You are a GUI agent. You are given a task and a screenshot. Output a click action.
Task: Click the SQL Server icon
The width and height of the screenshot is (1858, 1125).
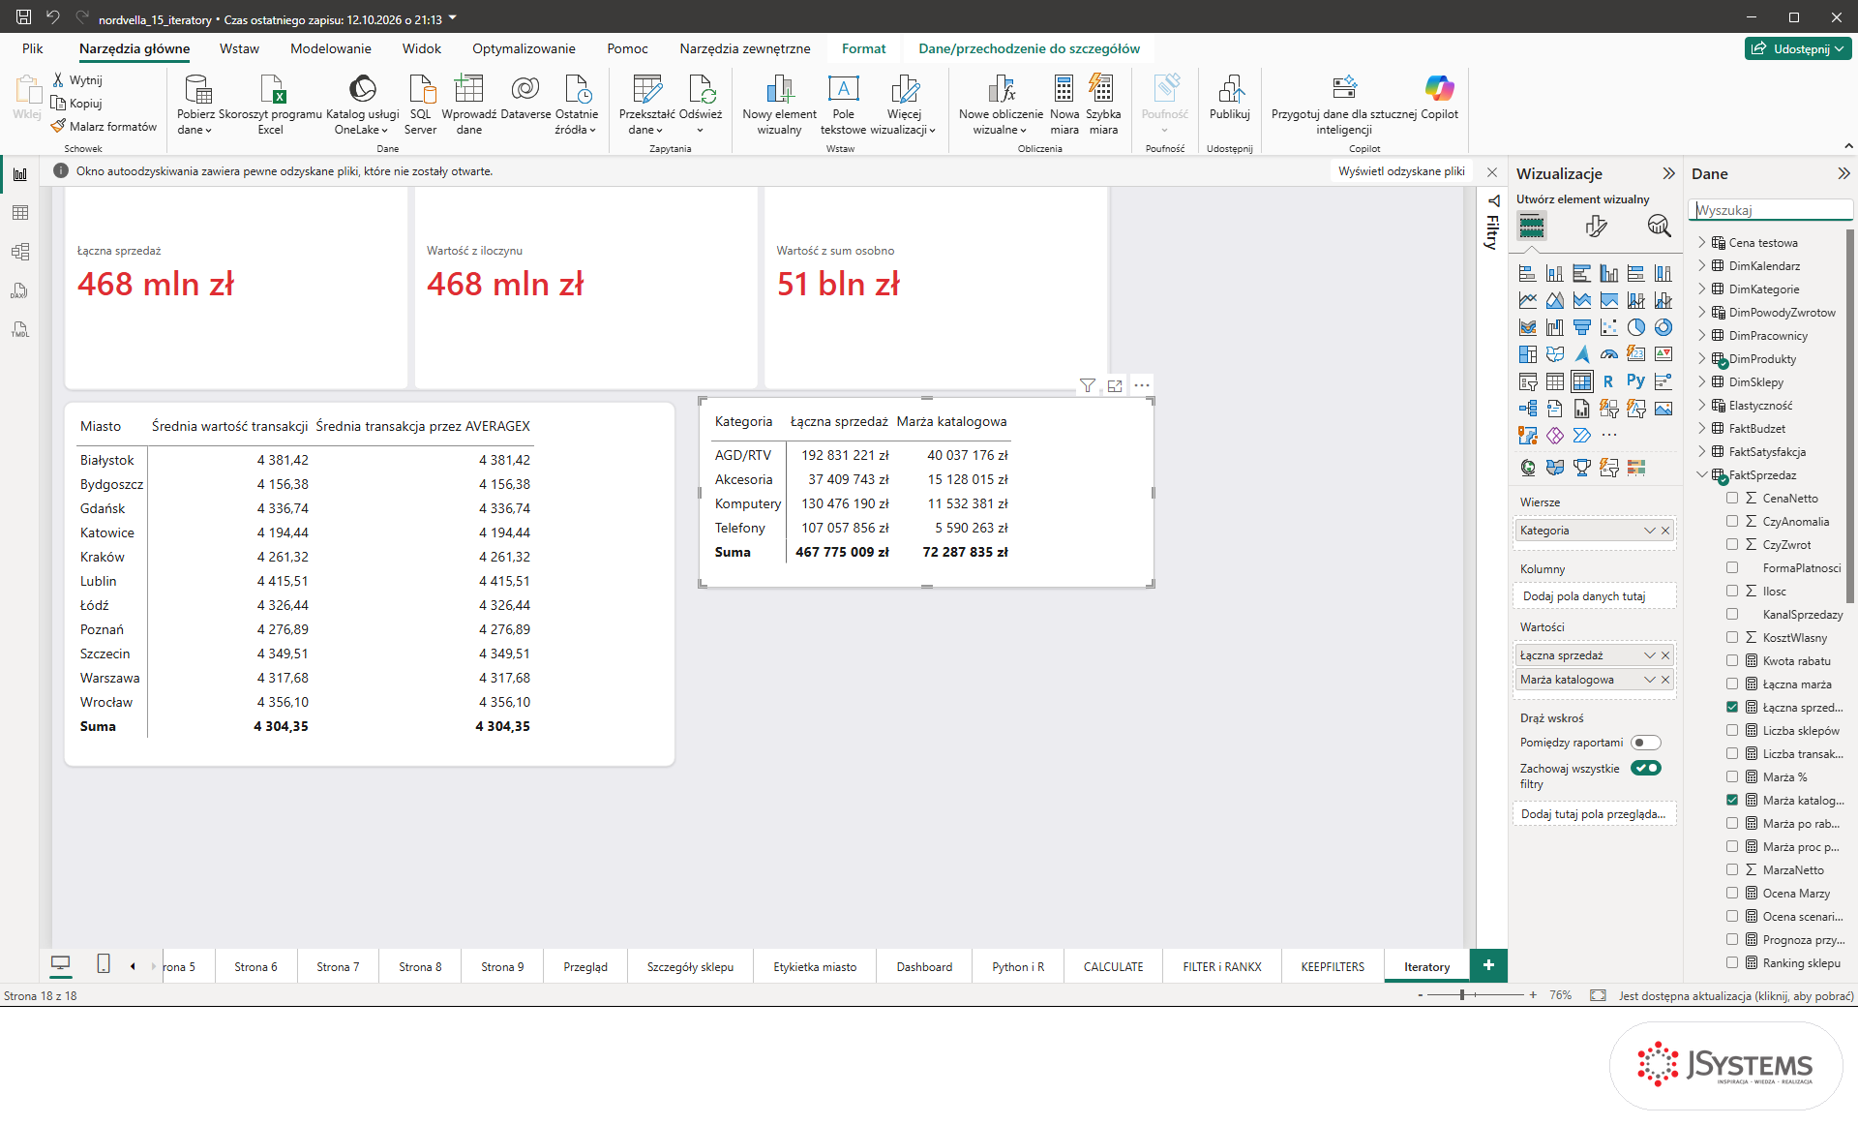[420, 104]
